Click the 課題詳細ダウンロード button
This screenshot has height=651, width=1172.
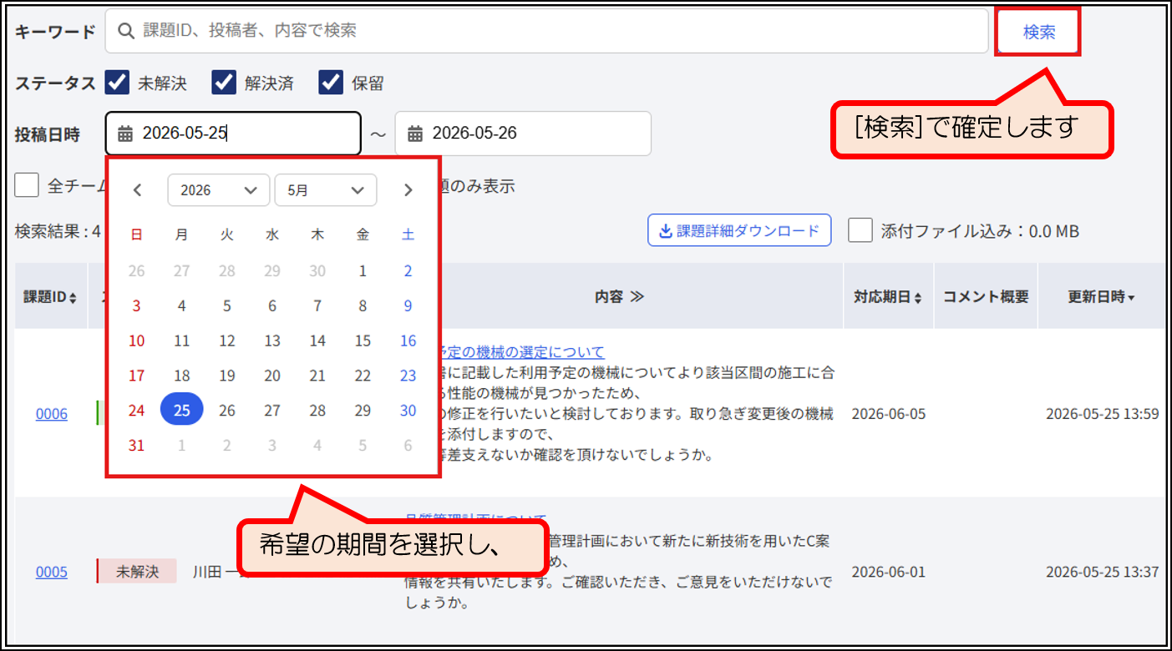pyautogui.click(x=739, y=230)
